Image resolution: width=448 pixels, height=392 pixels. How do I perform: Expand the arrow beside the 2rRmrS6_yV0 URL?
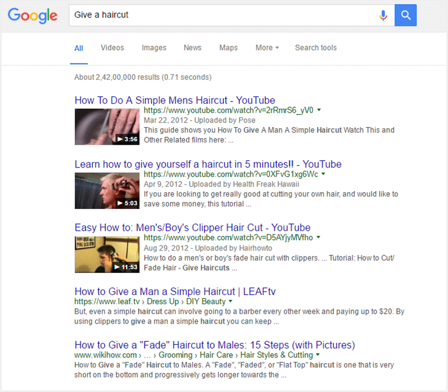click(x=319, y=111)
